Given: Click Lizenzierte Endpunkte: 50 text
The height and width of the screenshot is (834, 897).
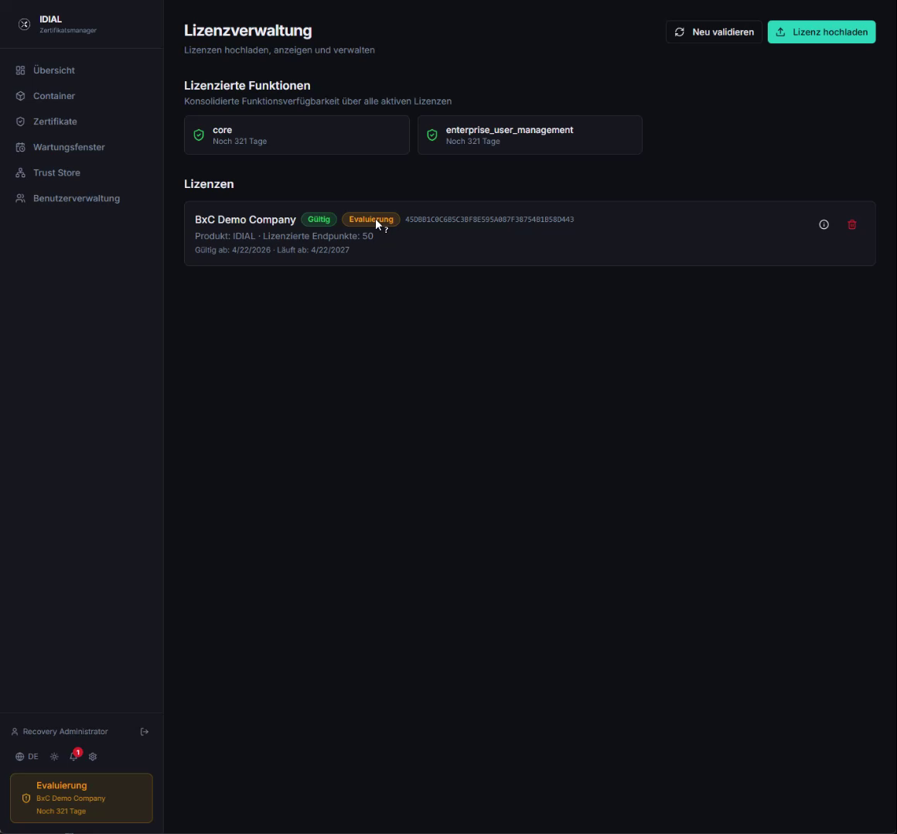Looking at the screenshot, I should [318, 236].
